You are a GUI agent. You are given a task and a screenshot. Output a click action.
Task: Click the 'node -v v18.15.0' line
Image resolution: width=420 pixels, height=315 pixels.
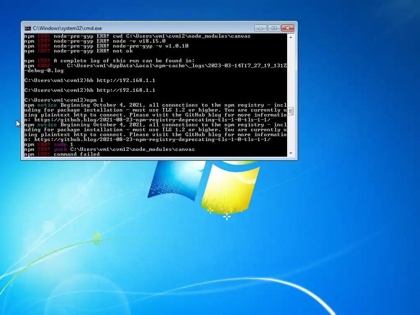[x=95, y=41]
